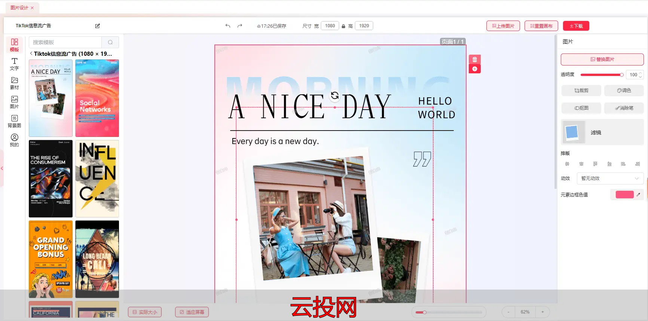Click the 搜索模板 search input
The width and height of the screenshot is (648, 321).
point(65,42)
